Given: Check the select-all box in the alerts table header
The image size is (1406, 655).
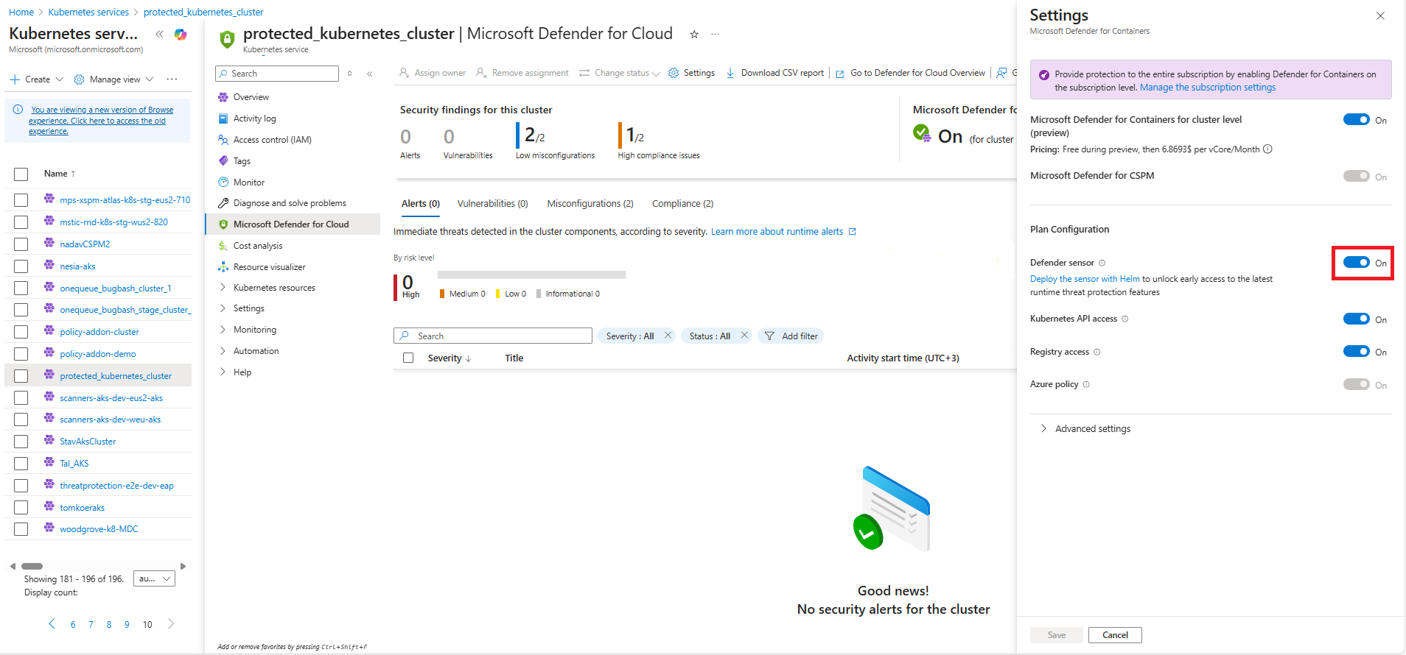Looking at the screenshot, I should pyautogui.click(x=408, y=358).
